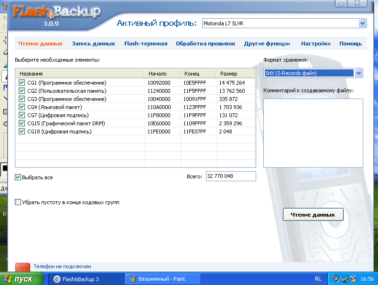Sort by the Размер column header
Viewport: 378px width, 285px height.
click(235, 74)
